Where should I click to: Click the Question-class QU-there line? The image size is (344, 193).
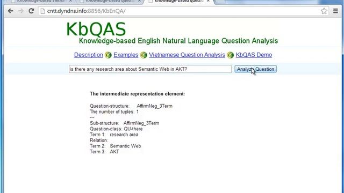point(116,129)
